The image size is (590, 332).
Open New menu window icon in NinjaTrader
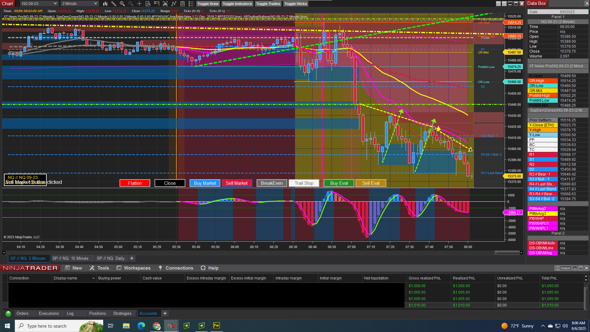pyautogui.click(x=67, y=268)
